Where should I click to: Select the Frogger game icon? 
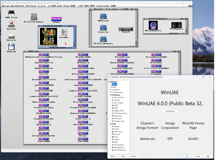[x=156, y=72]
